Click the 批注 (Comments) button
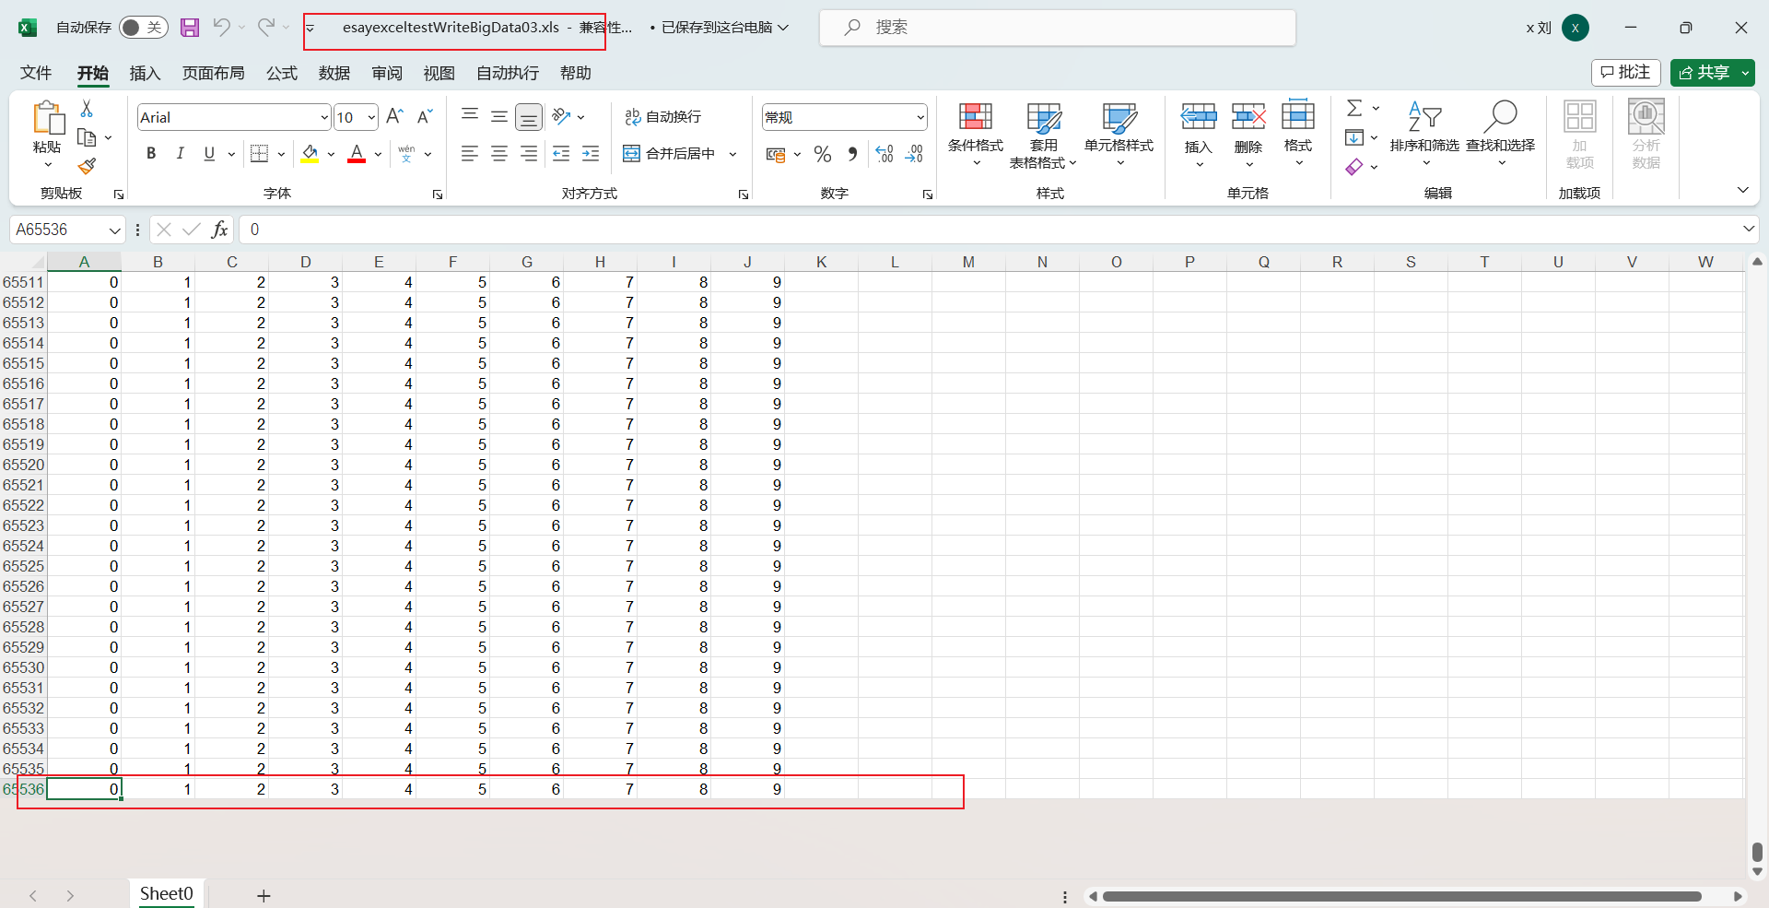Screen dimensions: 1769x908 pyautogui.click(x=1625, y=73)
